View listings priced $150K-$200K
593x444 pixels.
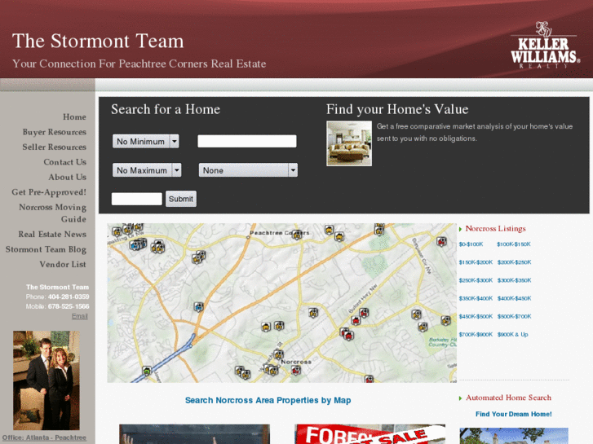[x=476, y=262]
